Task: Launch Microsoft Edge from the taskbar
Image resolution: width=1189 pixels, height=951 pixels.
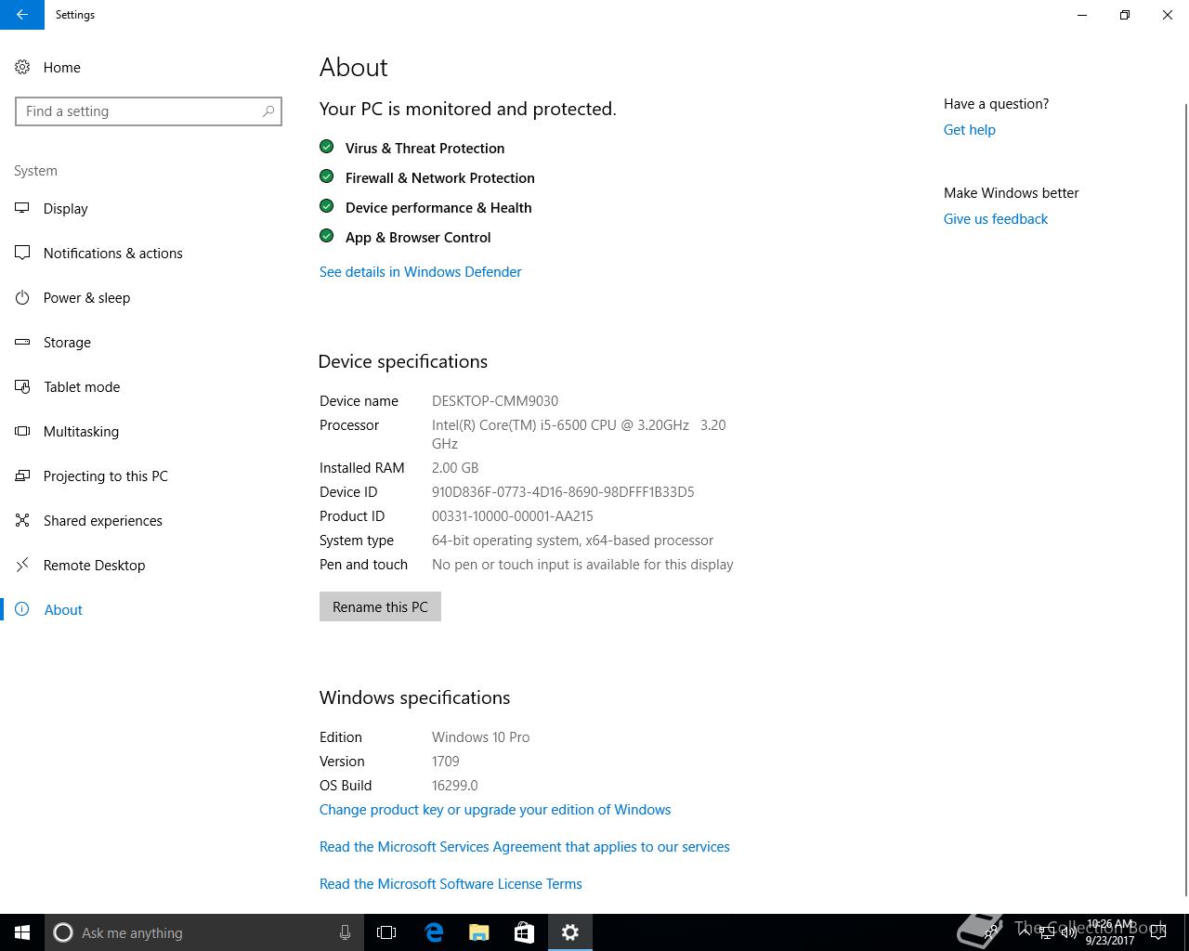Action: click(x=434, y=932)
